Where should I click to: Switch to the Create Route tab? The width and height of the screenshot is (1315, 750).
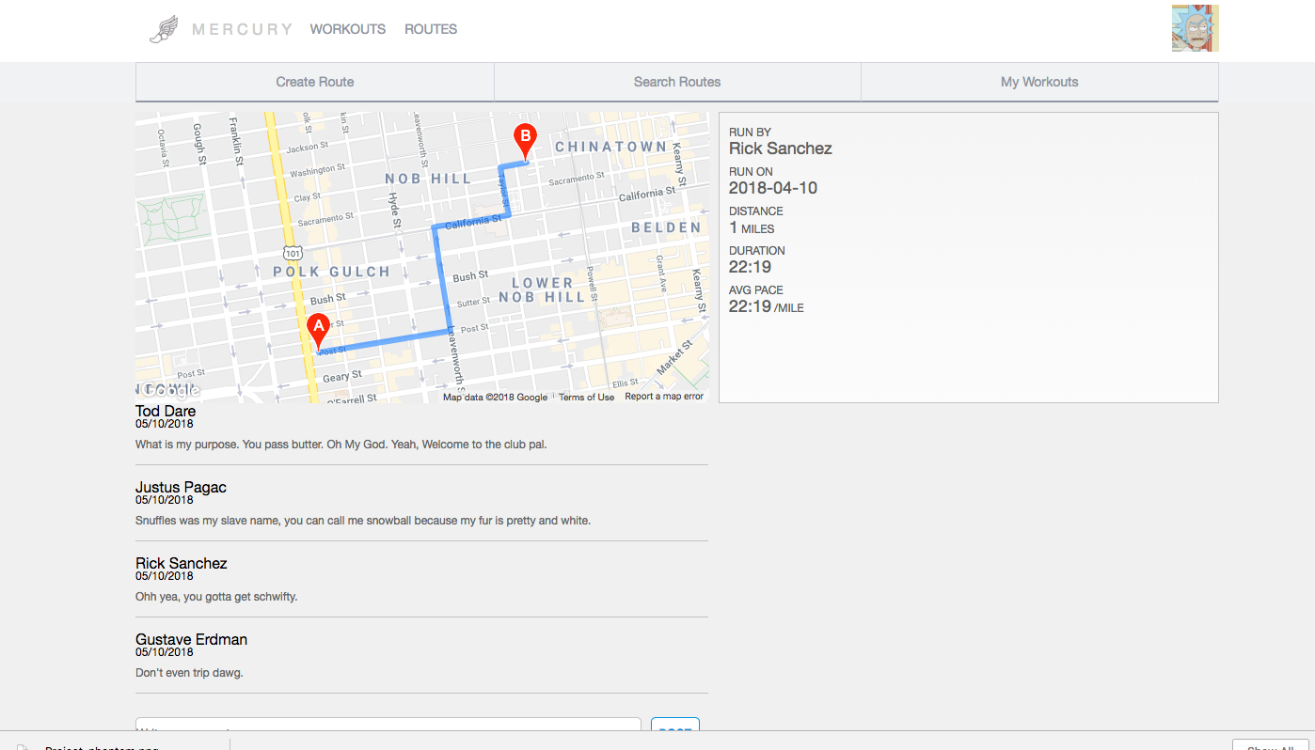pyautogui.click(x=315, y=82)
